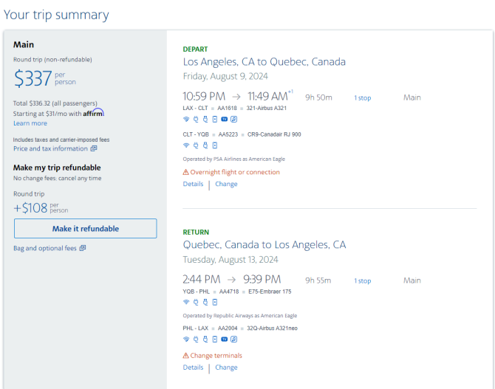Viewport: 495px width, 389px height.
Task: Click power outlet icon for AA2004
Action: [x=196, y=339]
